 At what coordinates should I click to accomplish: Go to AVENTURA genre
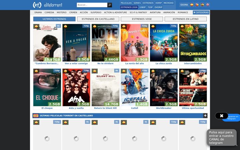point(155,12)
